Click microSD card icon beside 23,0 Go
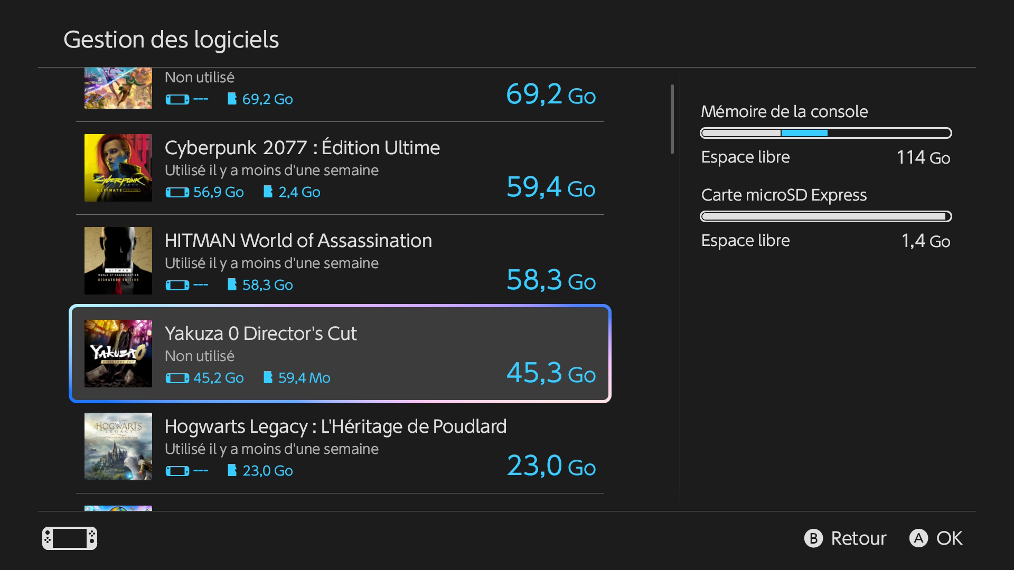The image size is (1014, 570). click(232, 470)
